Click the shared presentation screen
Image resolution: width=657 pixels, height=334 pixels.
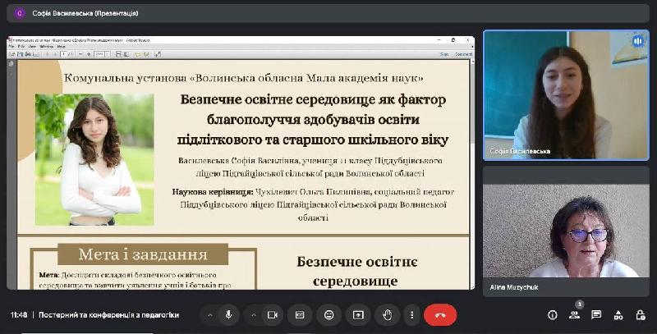[241, 162]
